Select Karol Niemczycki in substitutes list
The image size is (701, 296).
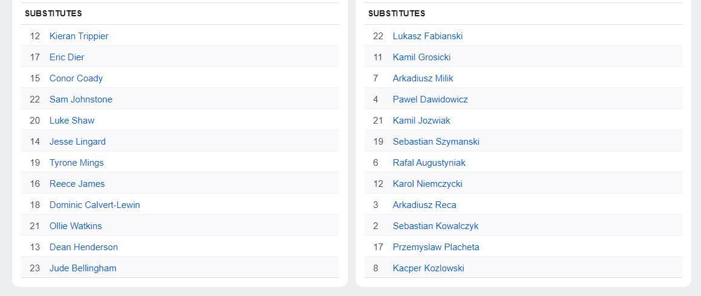pyautogui.click(x=427, y=184)
